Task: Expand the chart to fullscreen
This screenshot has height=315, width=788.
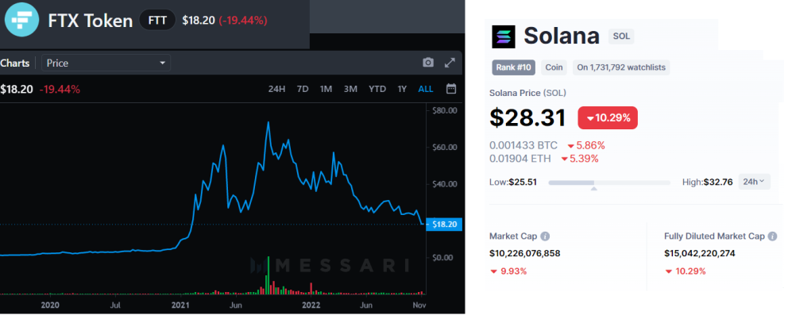Action: click(450, 63)
